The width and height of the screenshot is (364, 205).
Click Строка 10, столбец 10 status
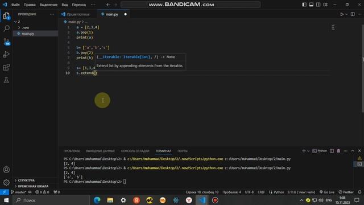tap(202, 192)
